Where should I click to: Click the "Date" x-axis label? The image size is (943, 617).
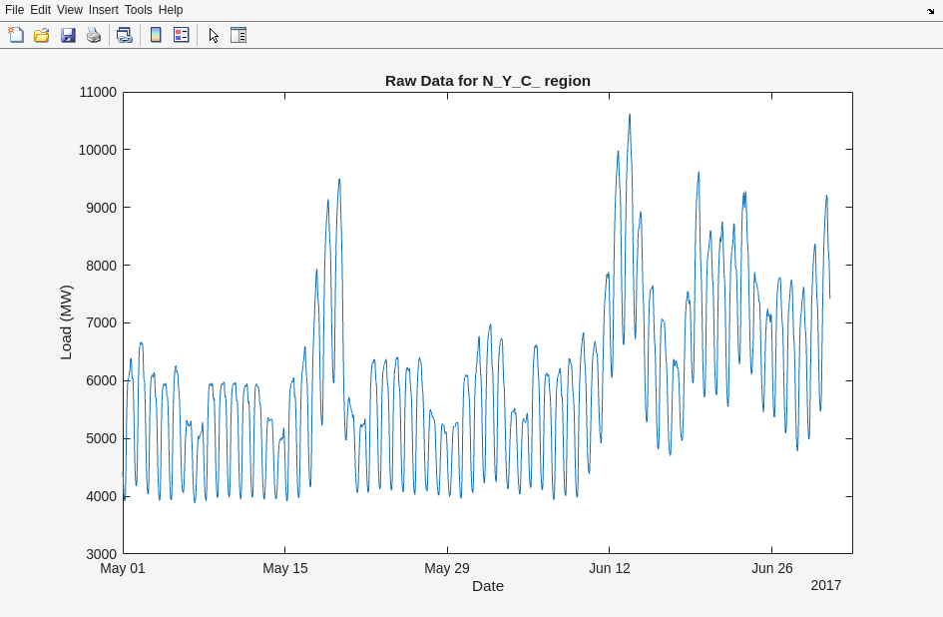[487, 586]
